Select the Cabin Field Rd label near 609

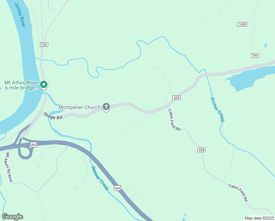point(174,120)
